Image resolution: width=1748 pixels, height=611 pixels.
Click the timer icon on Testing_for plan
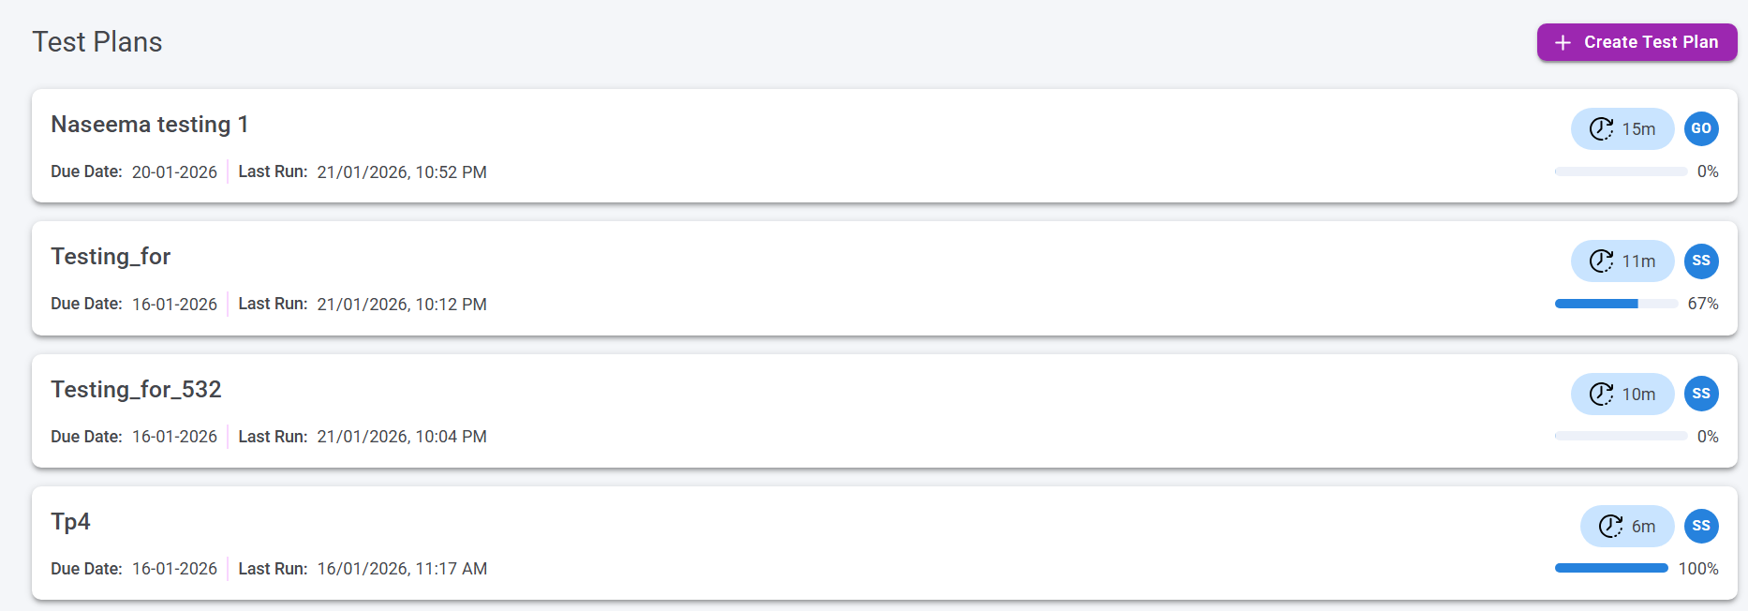1601,261
